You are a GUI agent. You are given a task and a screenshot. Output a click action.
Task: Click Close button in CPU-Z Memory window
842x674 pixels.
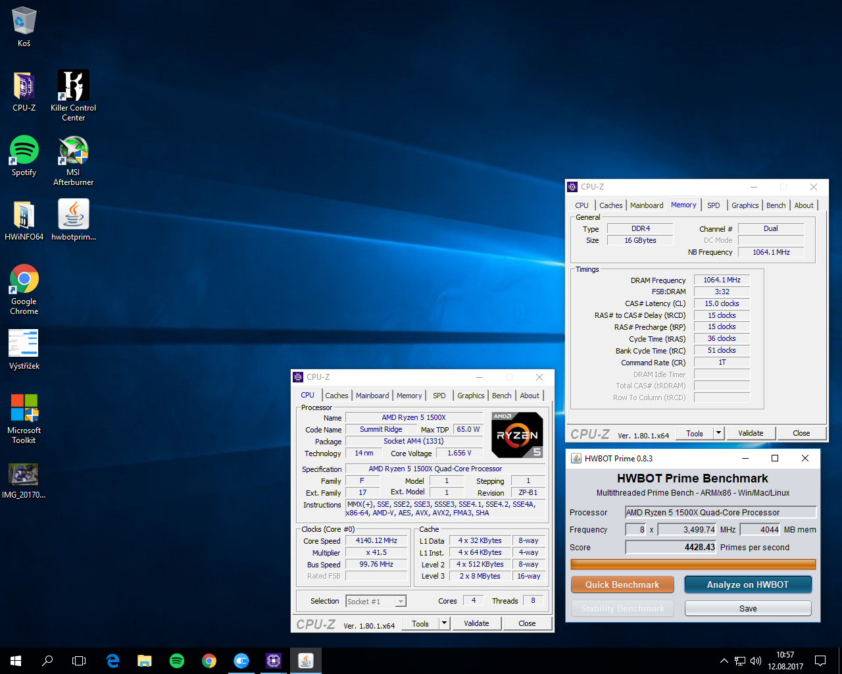(x=801, y=433)
